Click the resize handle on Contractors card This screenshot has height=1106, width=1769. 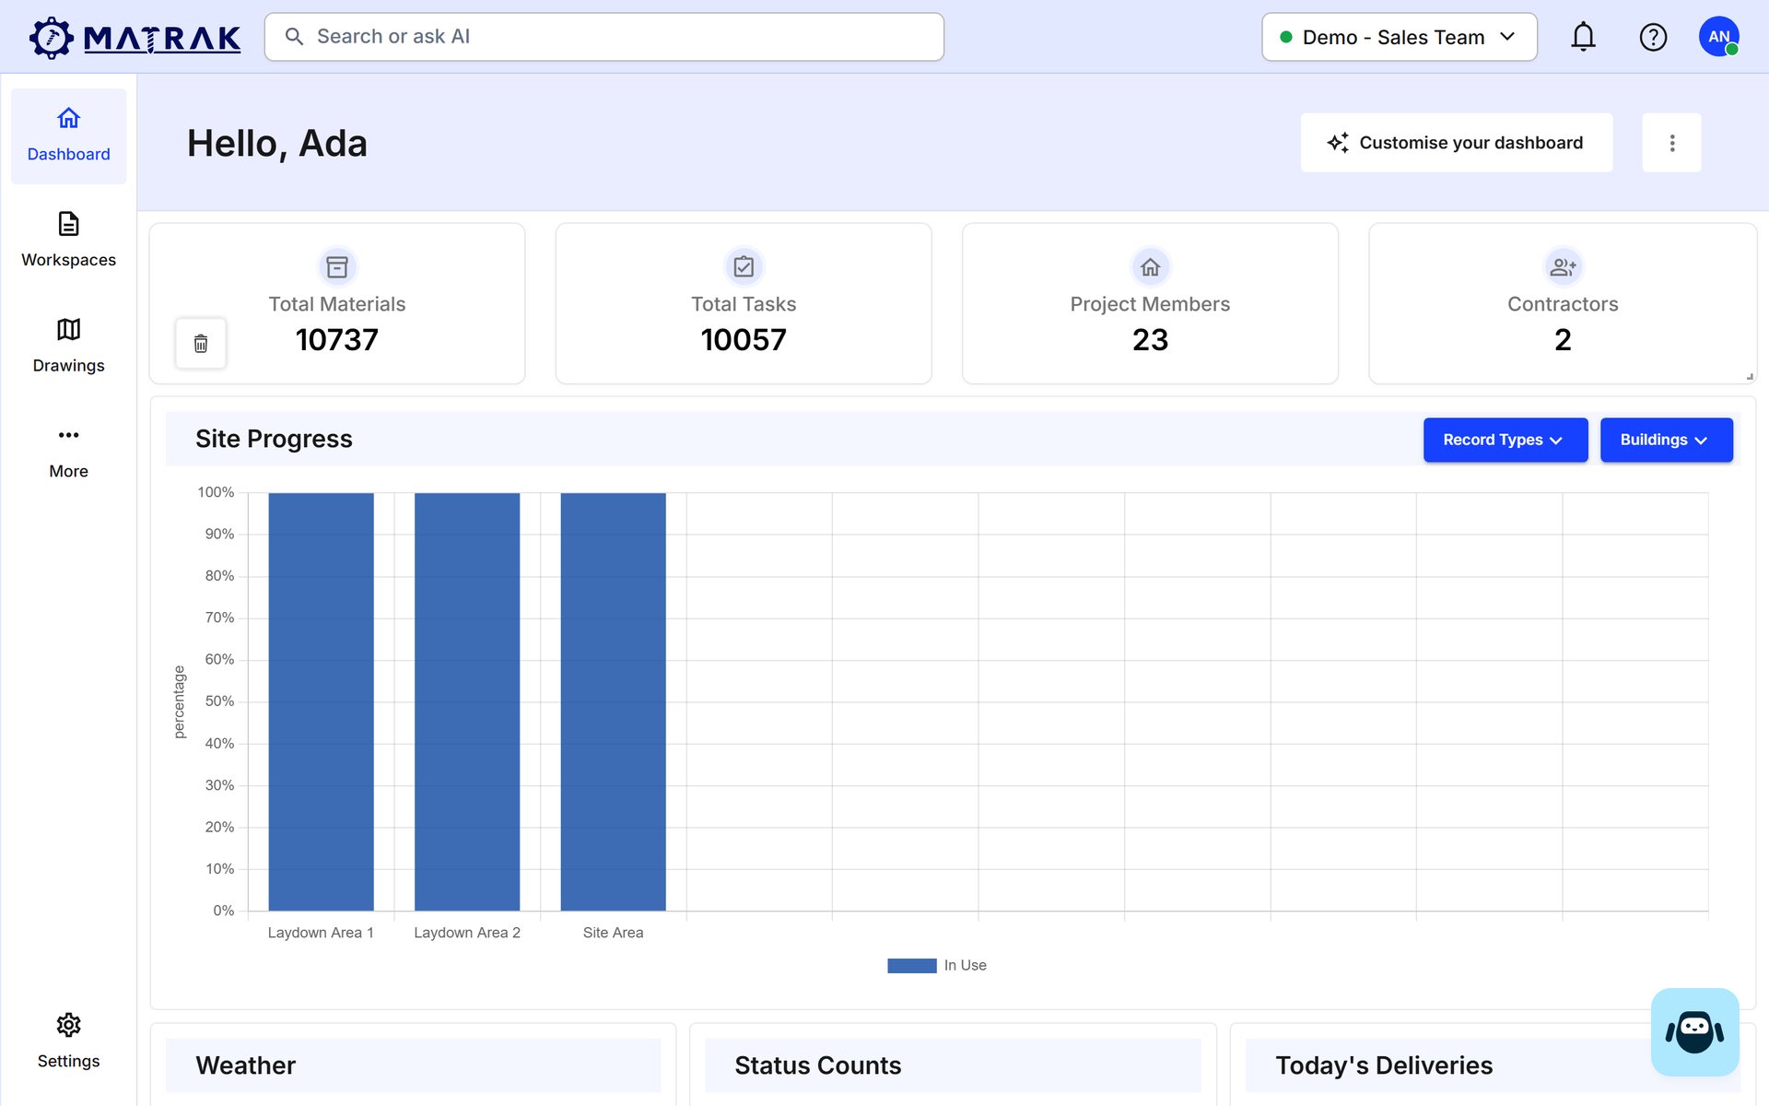click(1749, 376)
